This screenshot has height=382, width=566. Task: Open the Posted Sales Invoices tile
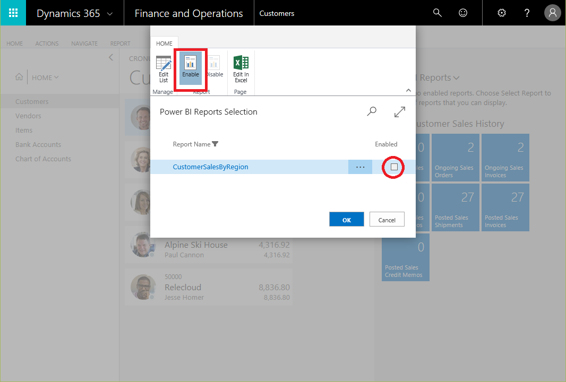pyautogui.click(x=505, y=207)
